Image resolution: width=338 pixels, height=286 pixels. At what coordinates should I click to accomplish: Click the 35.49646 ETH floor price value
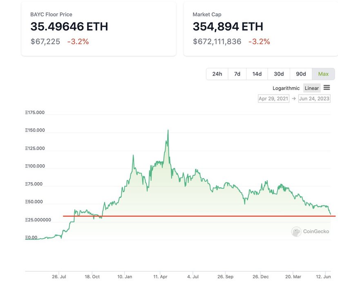point(69,27)
